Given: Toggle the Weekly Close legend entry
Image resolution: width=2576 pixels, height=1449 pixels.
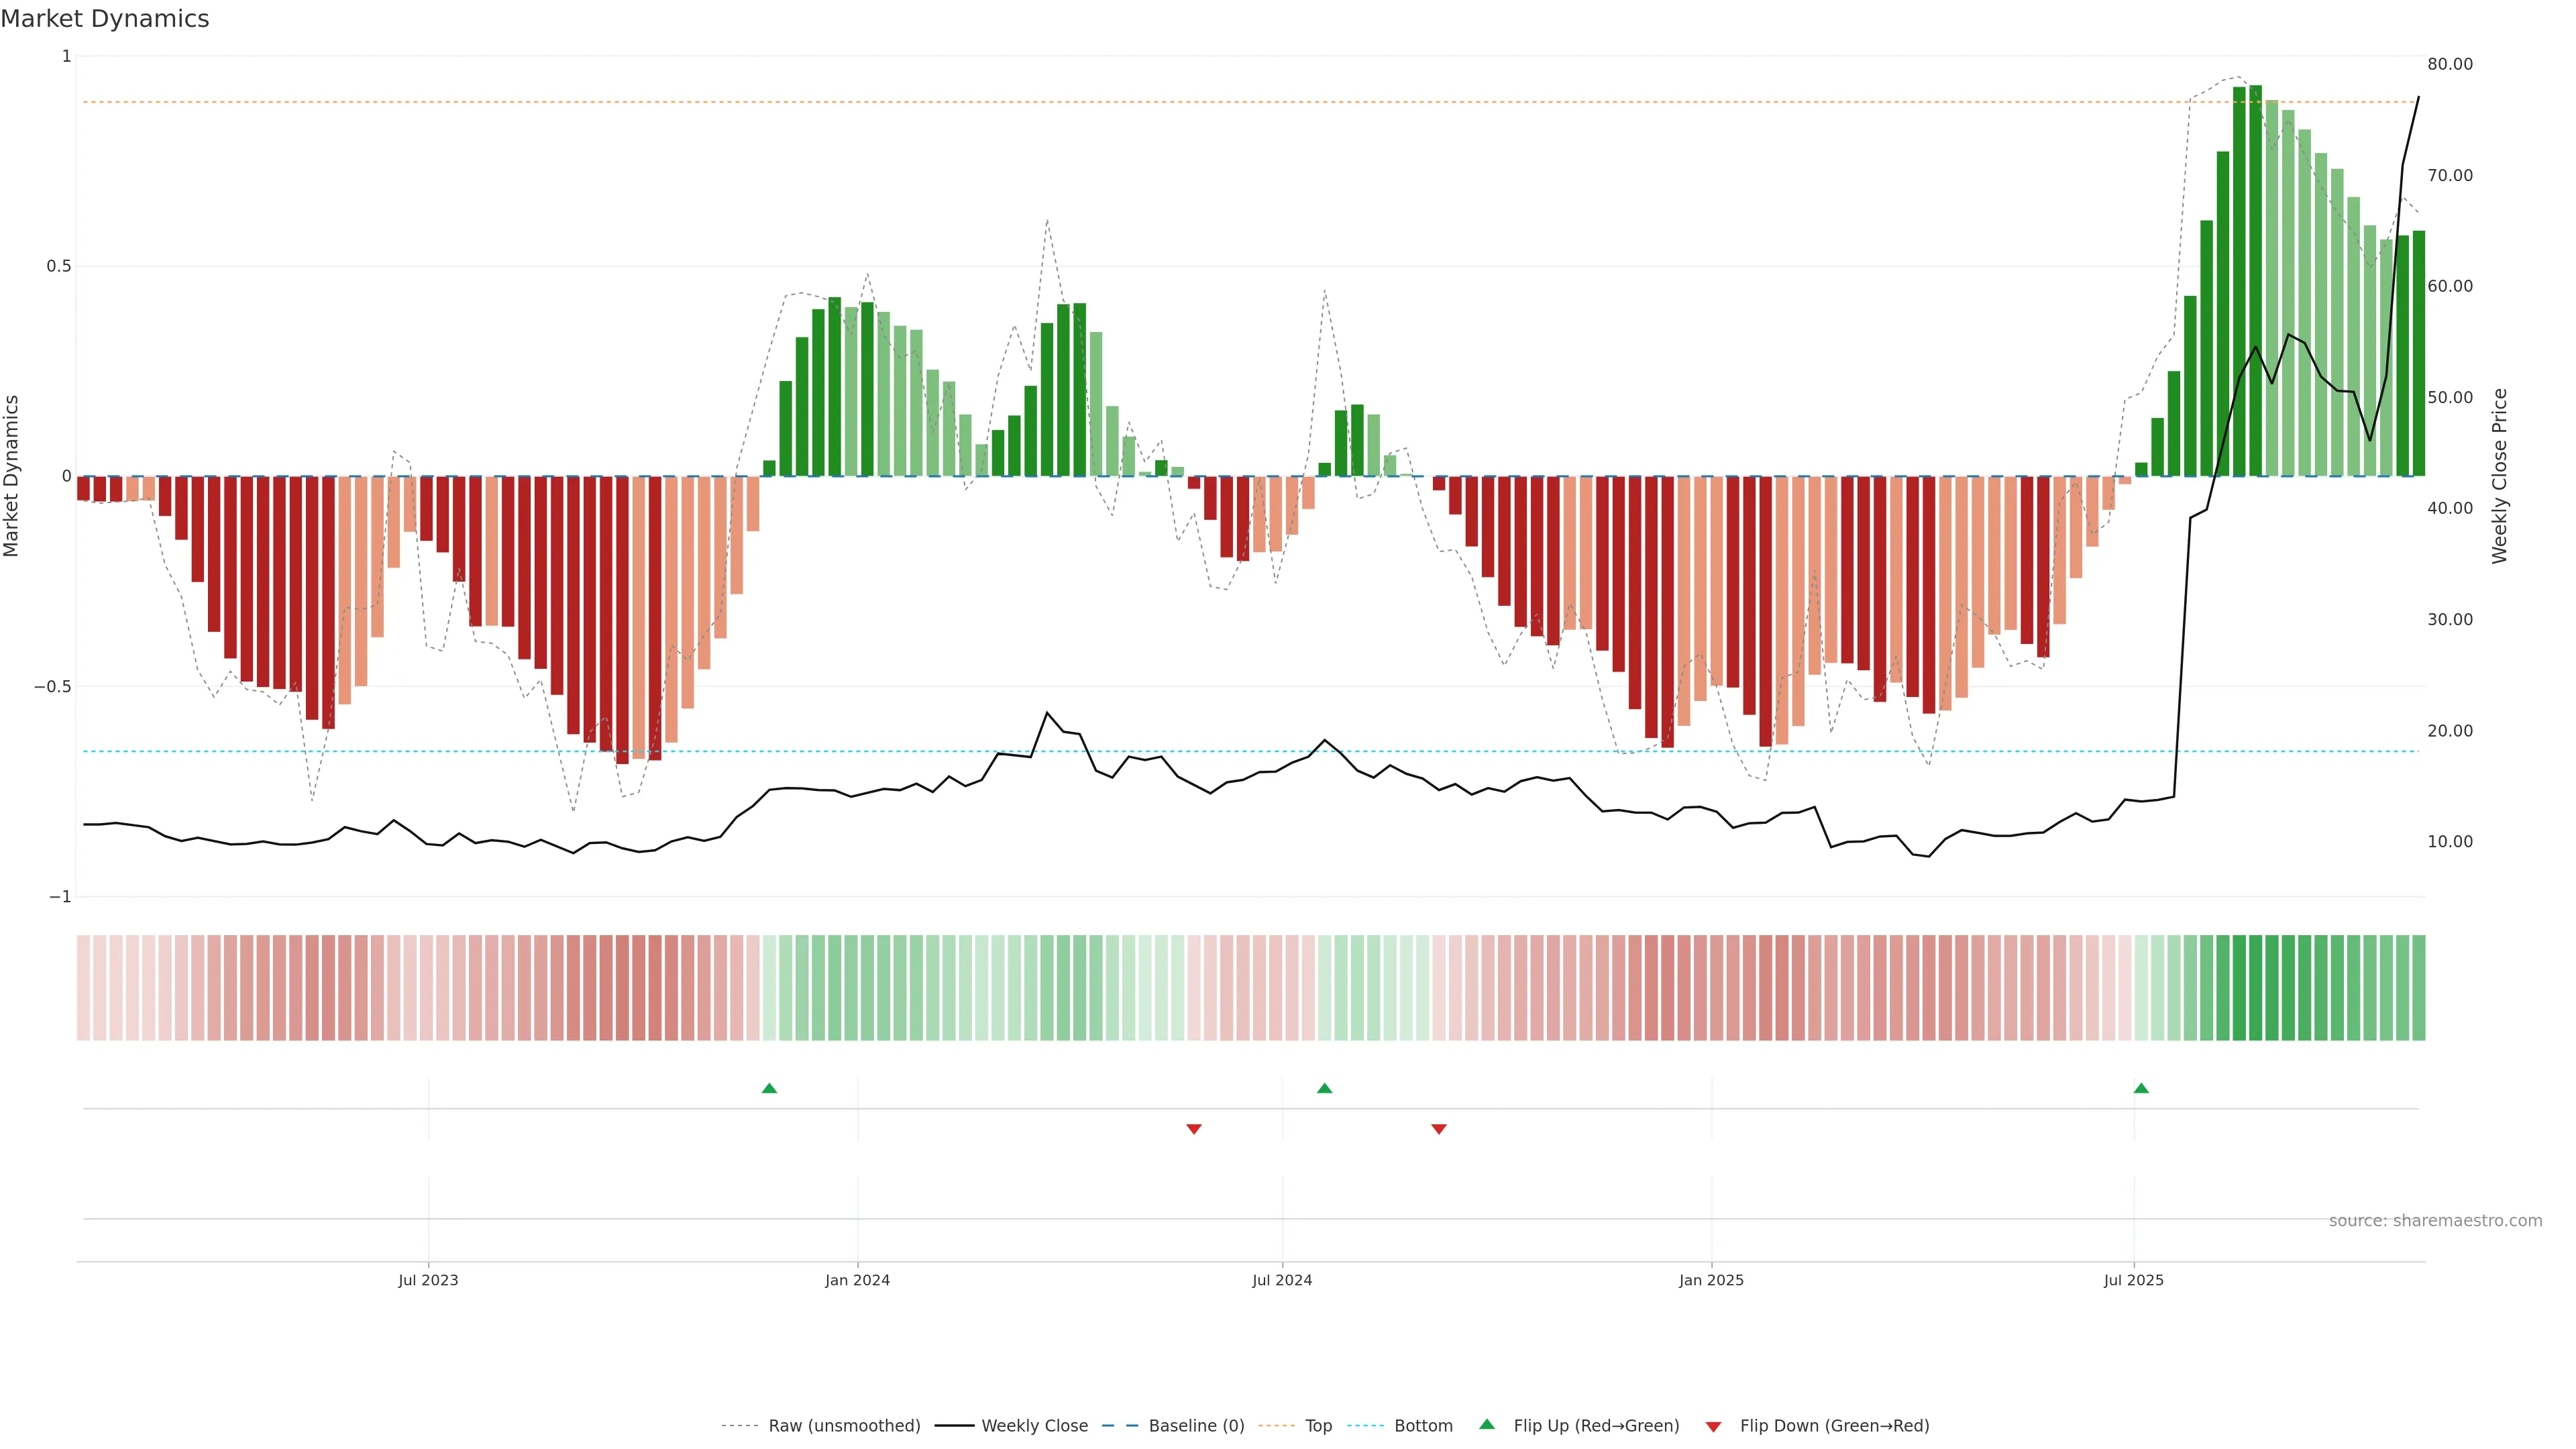Looking at the screenshot, I should pos(1034,1426).
